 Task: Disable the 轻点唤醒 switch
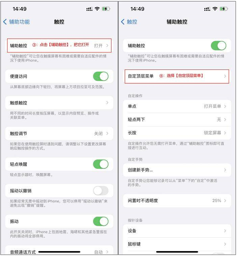(101, 164)
